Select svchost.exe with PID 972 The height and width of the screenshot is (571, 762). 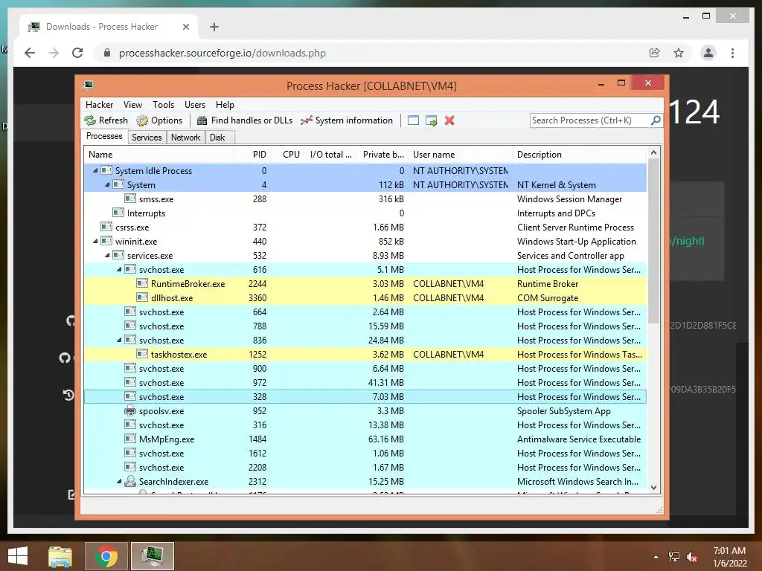(365, 383)
